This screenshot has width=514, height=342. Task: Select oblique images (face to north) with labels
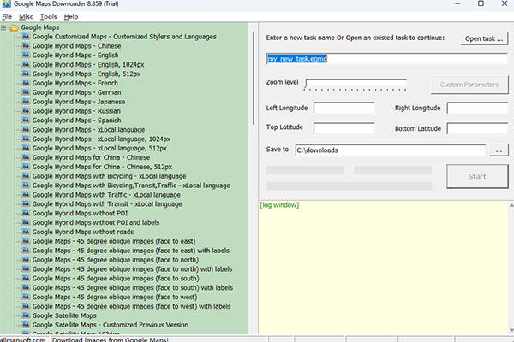[132, 269]
